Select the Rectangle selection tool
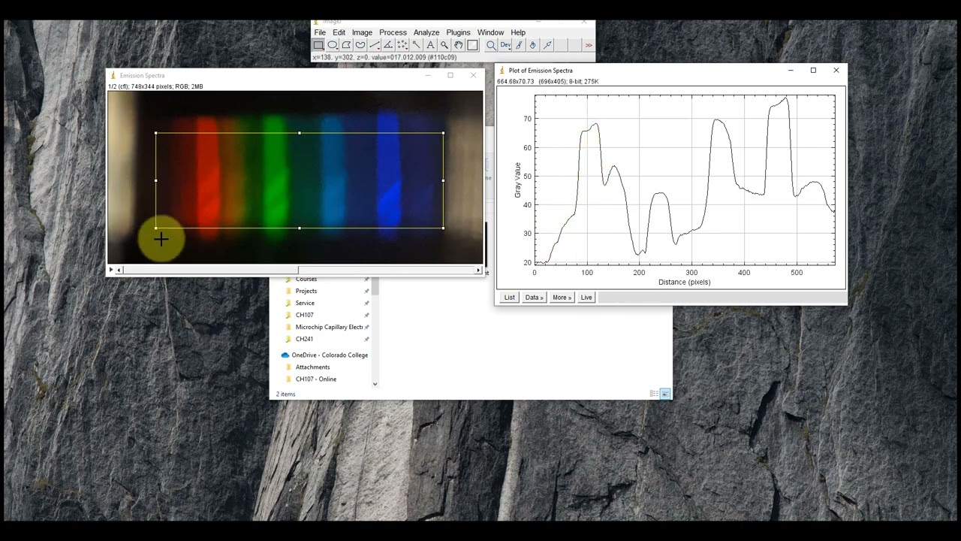This screenshot has width=961, height=541. (318, 45)
